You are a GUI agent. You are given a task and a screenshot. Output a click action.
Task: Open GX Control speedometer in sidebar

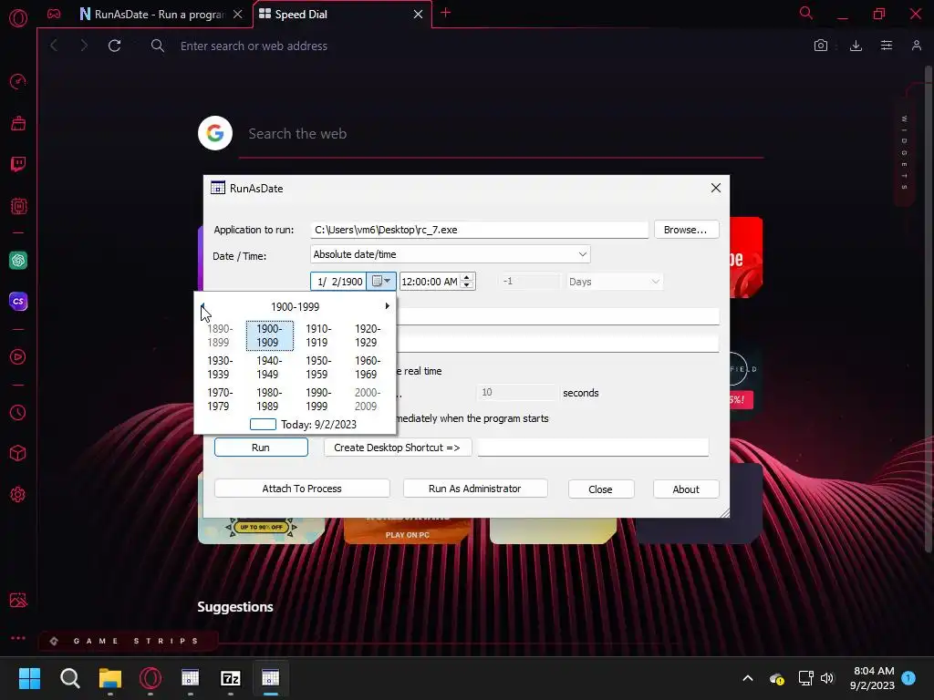(18, 81)
